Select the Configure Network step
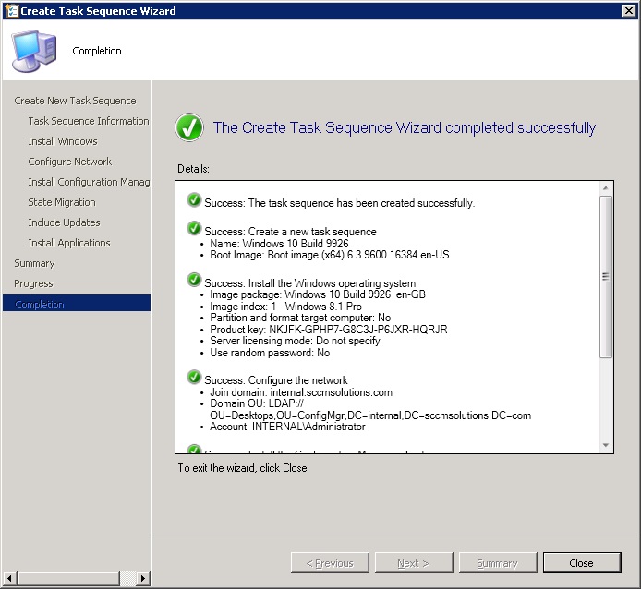The image size is (641, 589). pyautogui.click(x=69, y=162)
